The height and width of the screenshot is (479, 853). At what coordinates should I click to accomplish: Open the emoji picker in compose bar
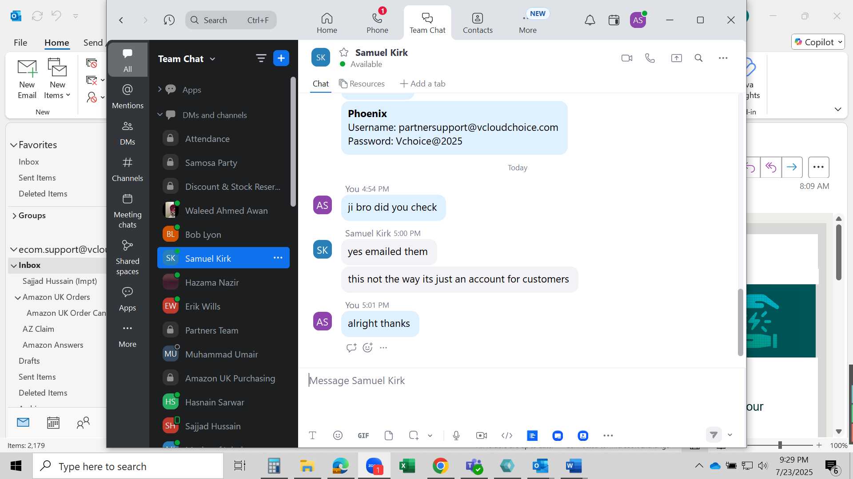pos(338,436)
